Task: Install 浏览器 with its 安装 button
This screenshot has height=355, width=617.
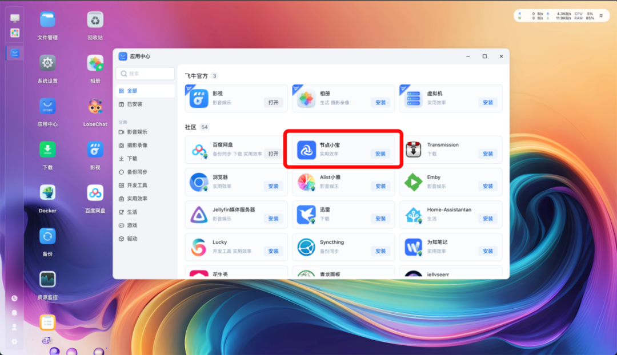Action: (274, 186)
